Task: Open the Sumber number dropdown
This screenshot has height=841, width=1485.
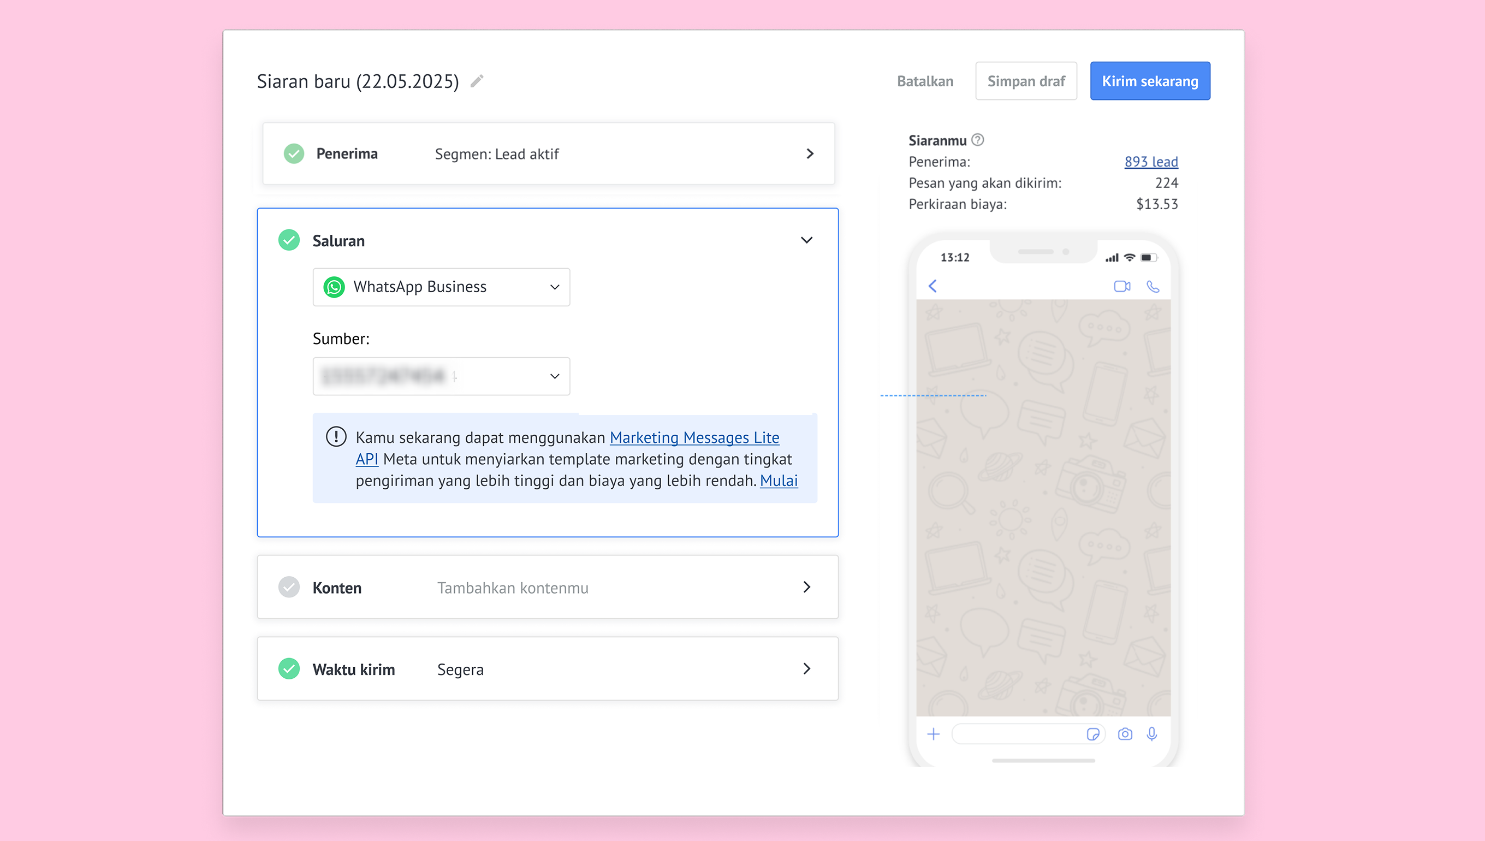Action: (x=441, y=377)
